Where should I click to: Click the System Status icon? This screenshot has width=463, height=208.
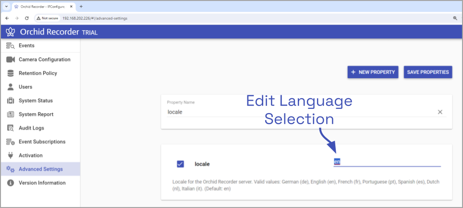[11, 101]
